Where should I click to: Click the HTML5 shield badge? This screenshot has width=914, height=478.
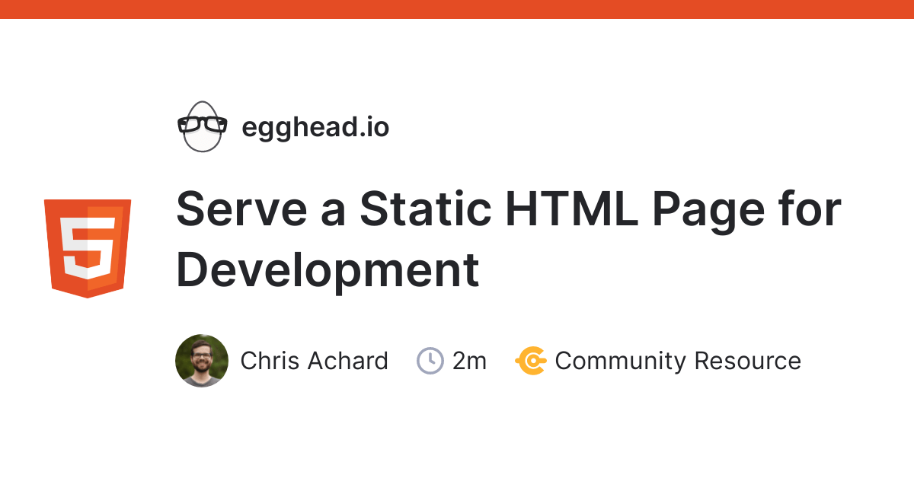click(x=88, y=248)
